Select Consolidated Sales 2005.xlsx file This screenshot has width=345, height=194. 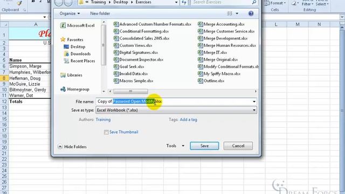pyautogui.click(x=141, y=38)
